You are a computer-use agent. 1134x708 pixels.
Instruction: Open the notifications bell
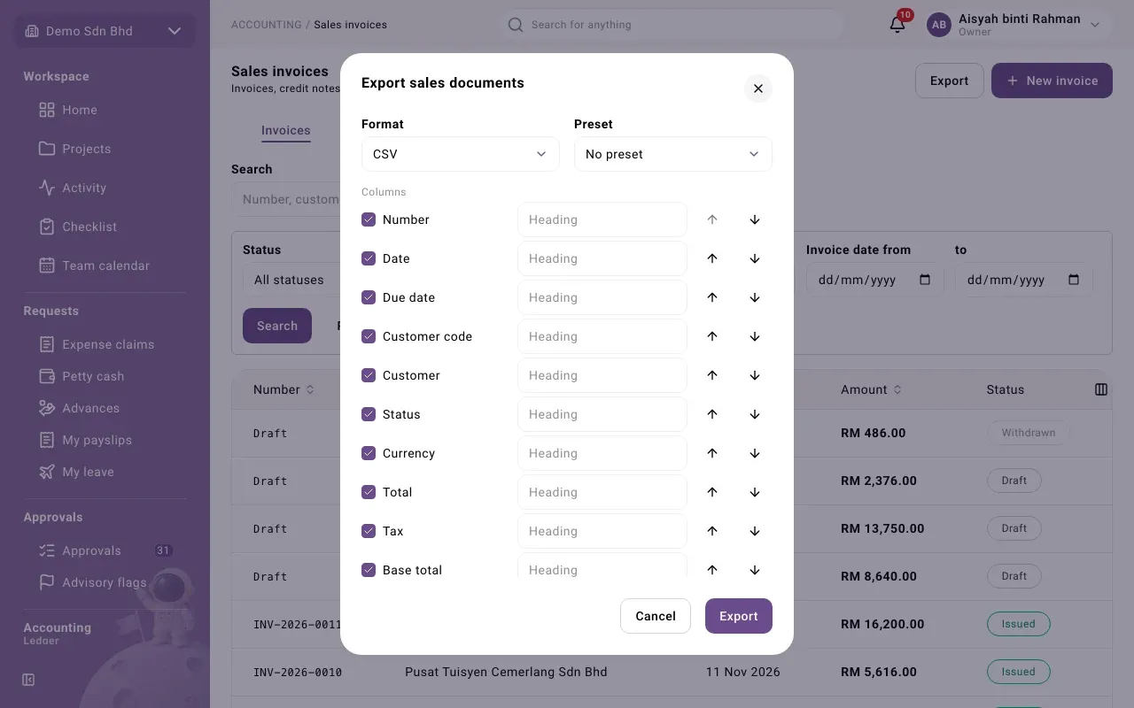[x=897, y=25]
